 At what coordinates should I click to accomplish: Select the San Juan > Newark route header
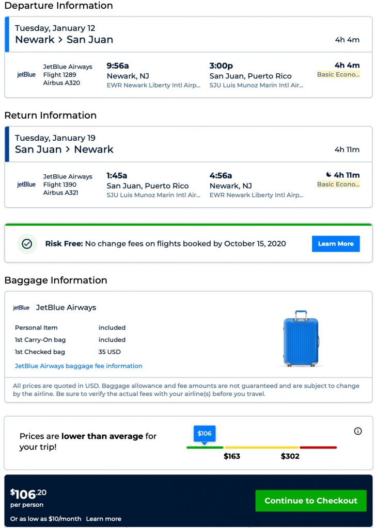pyautogui.click(x=64, y=150)
